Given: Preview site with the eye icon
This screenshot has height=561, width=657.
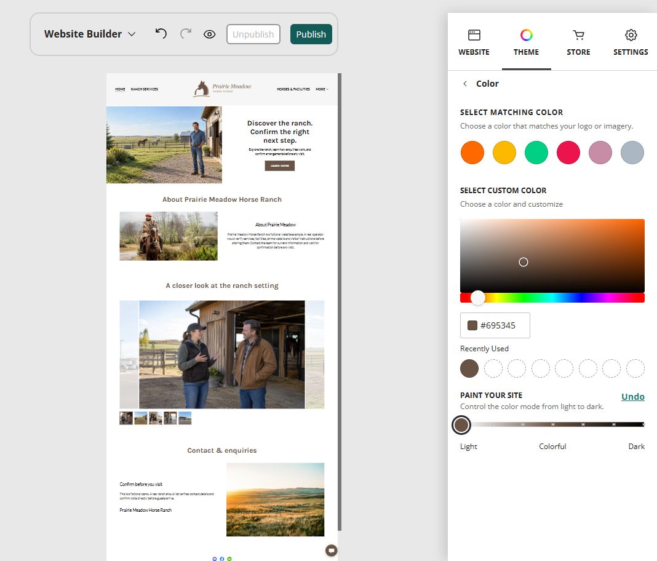Looking at the screenshot, I should (210, 34).
